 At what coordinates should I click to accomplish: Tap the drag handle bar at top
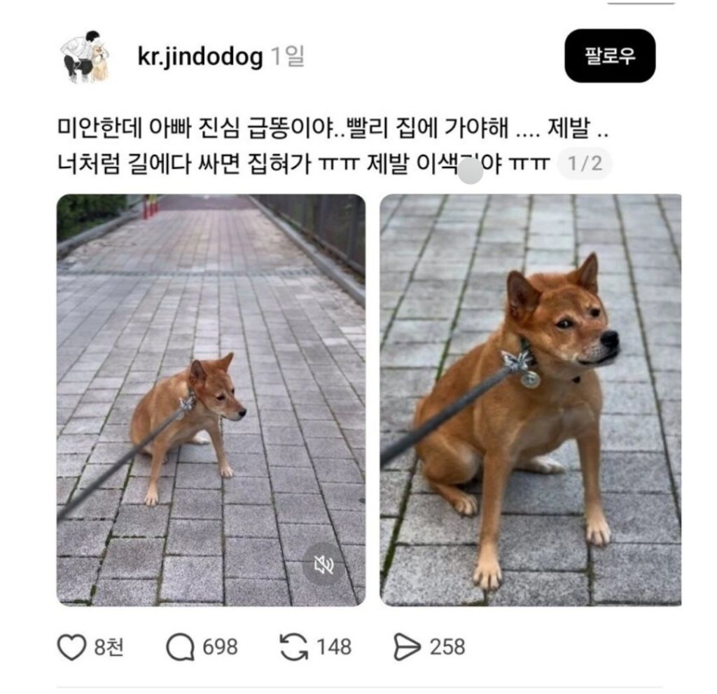(641, 2)
